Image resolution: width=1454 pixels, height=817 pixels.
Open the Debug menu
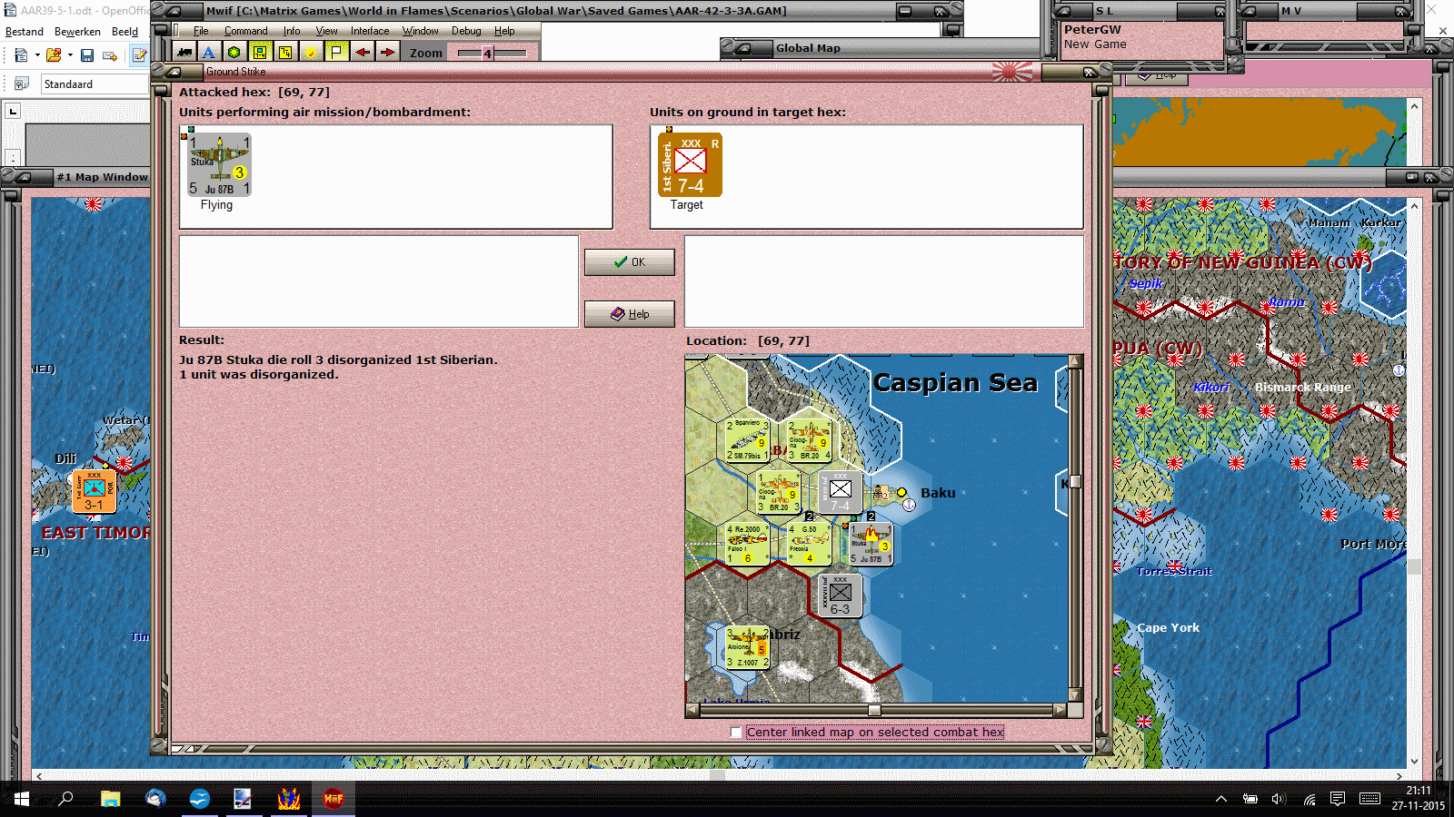coord(466,31)
